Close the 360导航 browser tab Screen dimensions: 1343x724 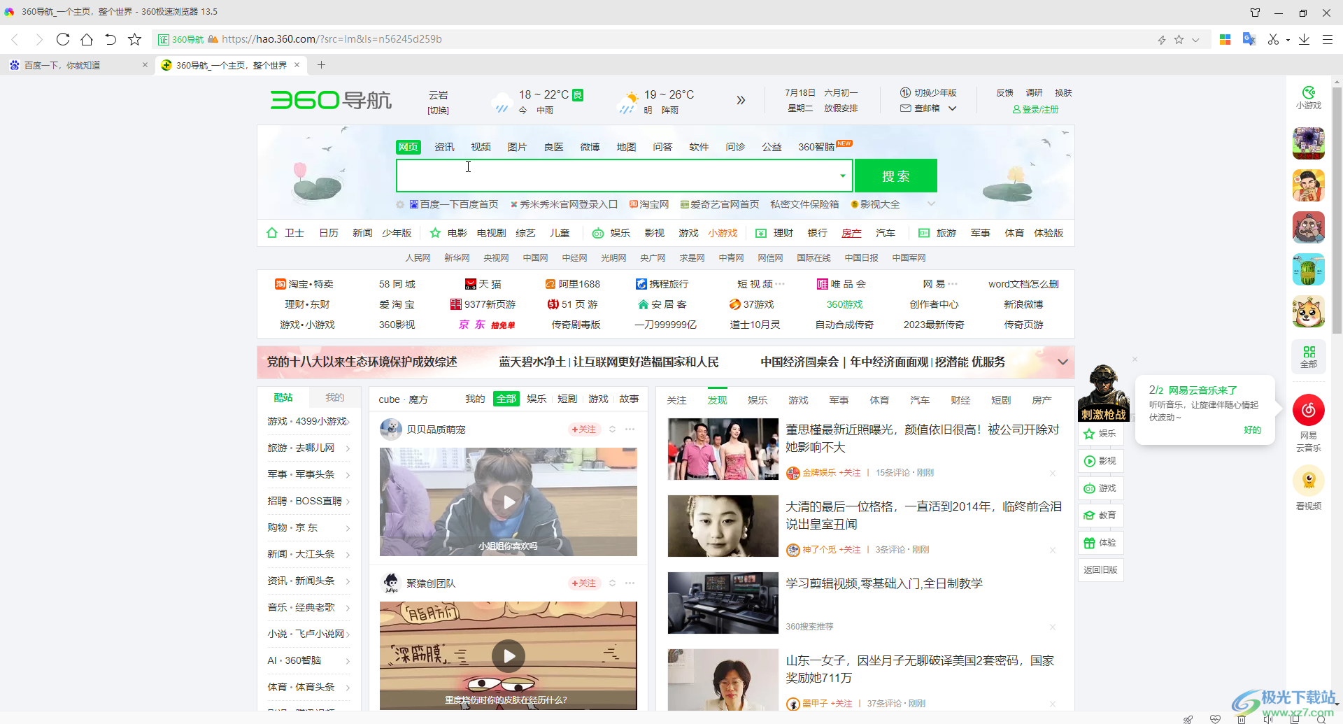click(x=297, y=65)
